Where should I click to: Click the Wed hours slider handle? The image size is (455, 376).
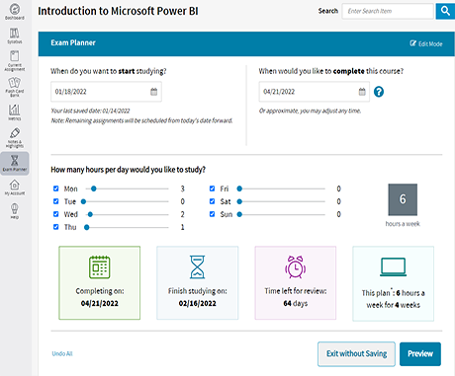coord(90,214)
